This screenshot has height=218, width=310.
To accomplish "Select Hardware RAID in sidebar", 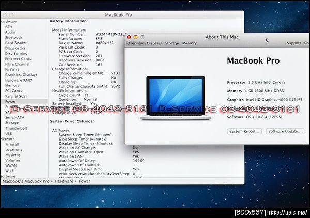I will click(x=19, y=80).
